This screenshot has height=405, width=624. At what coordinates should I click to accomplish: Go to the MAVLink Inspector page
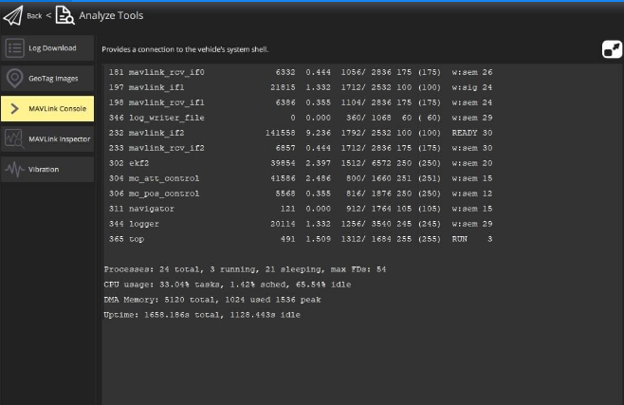tap(60, 138)
